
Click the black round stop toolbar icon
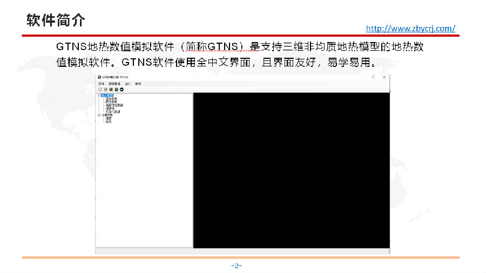tap(122, 89)
